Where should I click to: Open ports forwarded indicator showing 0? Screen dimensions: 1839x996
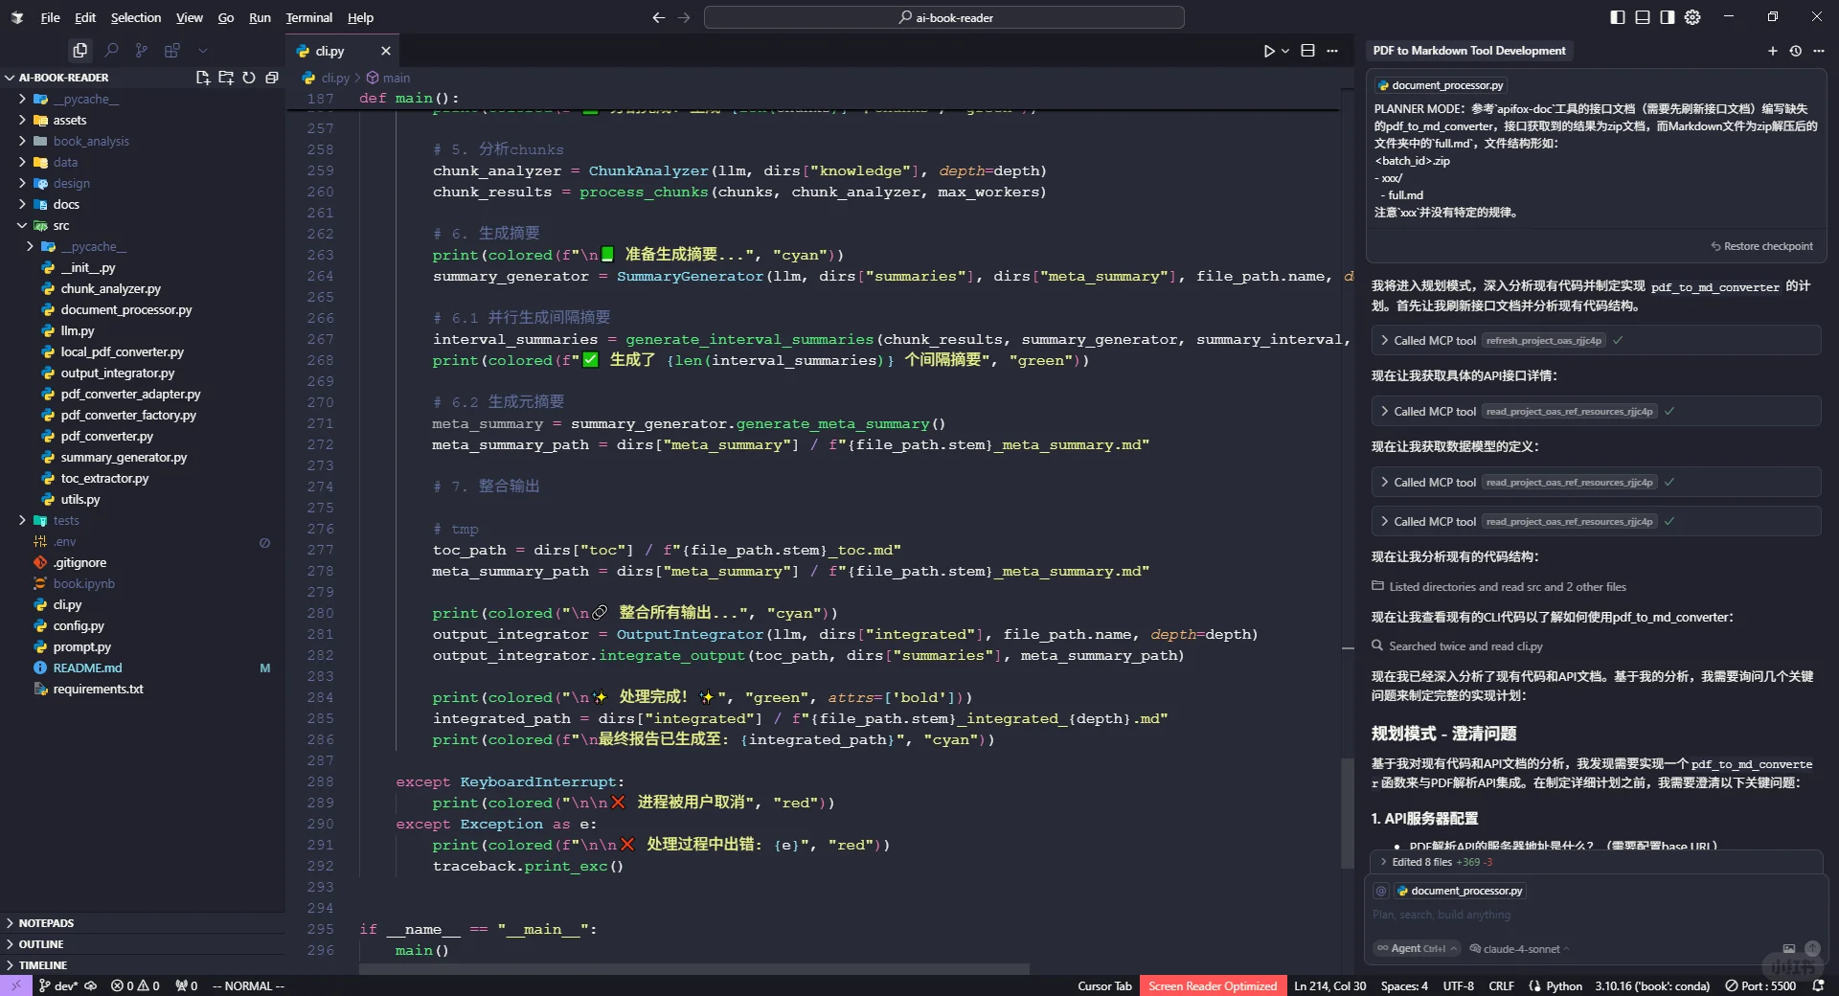[x=187, y=985]
